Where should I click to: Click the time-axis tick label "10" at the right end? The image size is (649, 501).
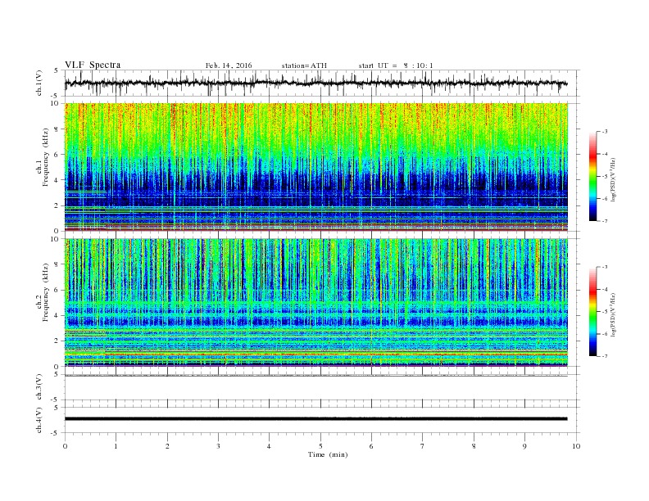(x=576, y=446)
